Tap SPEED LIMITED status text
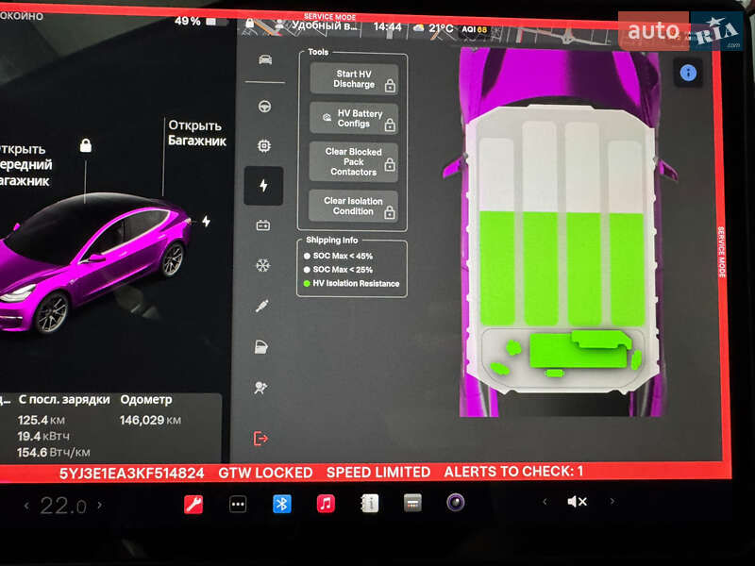This screenshot has height=566, width=755. pos(378,473)
